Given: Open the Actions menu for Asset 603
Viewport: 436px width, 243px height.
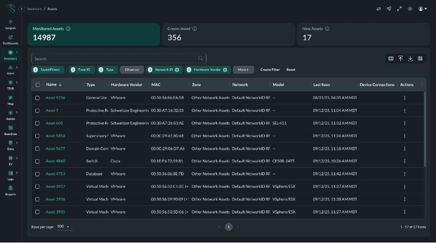Looking at the screenshot, I should (x=405, y=123).
